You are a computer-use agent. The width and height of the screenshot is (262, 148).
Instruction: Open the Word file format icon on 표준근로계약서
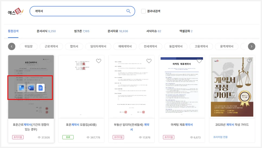pos(31,88)
